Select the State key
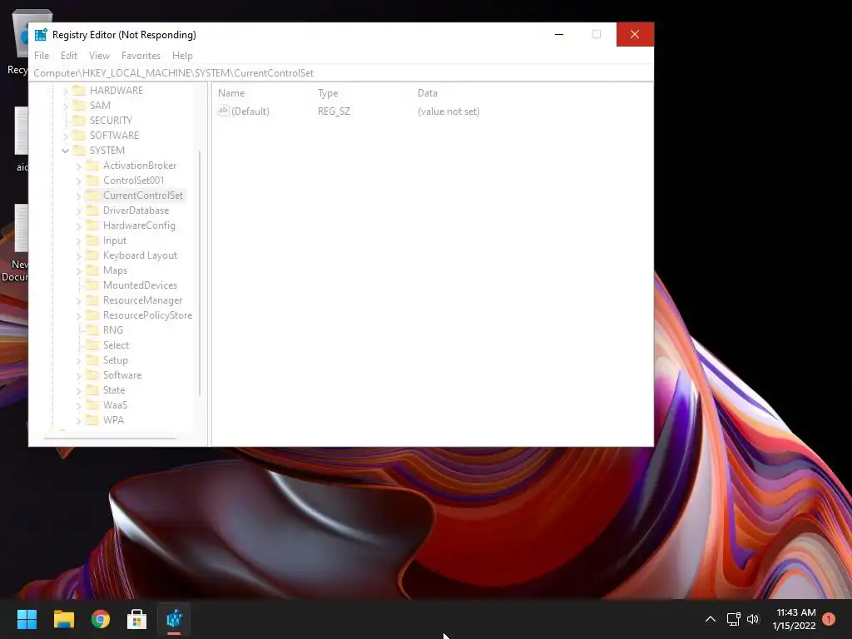The width and height of the screenshot is (852, 639). click(114, 389)
